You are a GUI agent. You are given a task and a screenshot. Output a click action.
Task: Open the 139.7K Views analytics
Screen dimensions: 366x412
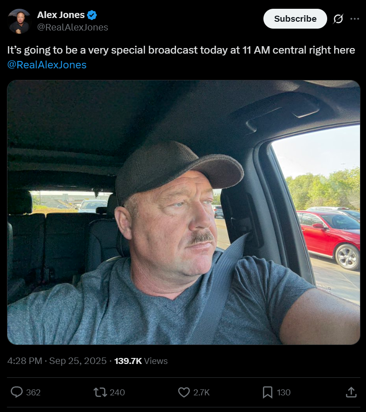click(141, 361)
